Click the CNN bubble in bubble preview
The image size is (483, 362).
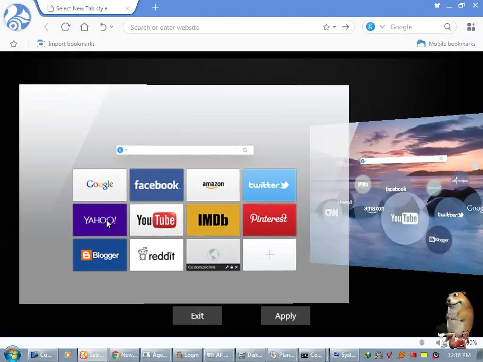point(332,213)
